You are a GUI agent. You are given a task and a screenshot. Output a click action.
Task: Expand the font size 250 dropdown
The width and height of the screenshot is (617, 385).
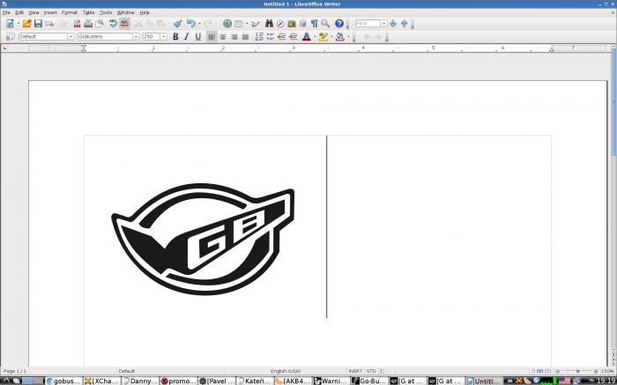[x=164, y=37]
